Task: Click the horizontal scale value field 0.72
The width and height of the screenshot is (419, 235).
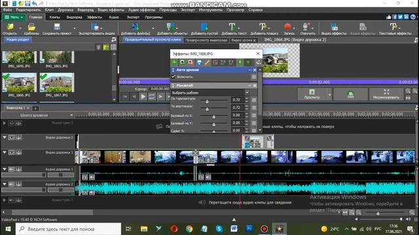Action: [x=238, y=100]
